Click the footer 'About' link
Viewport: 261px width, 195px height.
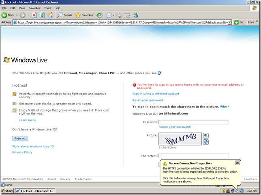tap(52, 179)
